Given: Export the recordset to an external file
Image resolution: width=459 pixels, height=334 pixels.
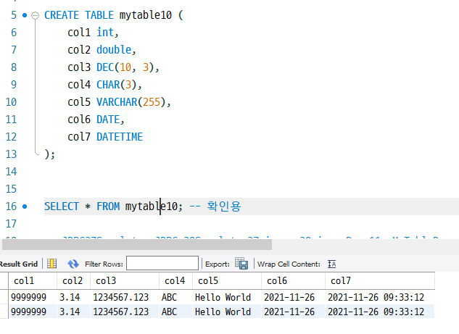Looking at the screenshot, I should (241, 264).
